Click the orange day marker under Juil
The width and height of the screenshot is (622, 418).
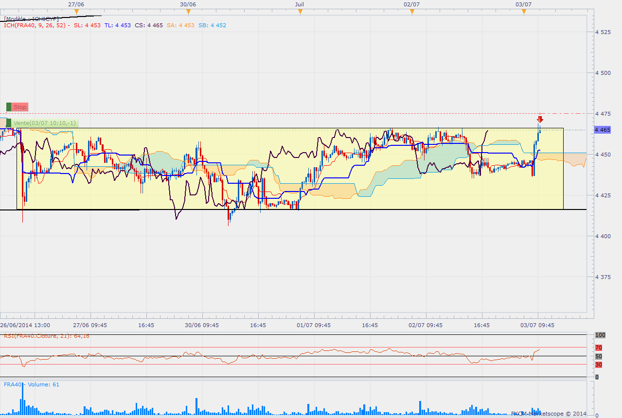[x=300, y=12]
